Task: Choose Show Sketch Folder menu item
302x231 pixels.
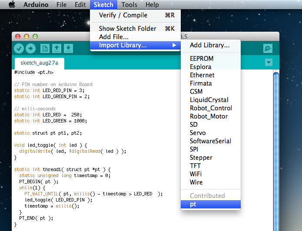Action: [x=135, y=29]
